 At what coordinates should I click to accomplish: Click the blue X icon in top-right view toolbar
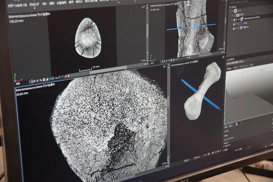tap(176, 59)
